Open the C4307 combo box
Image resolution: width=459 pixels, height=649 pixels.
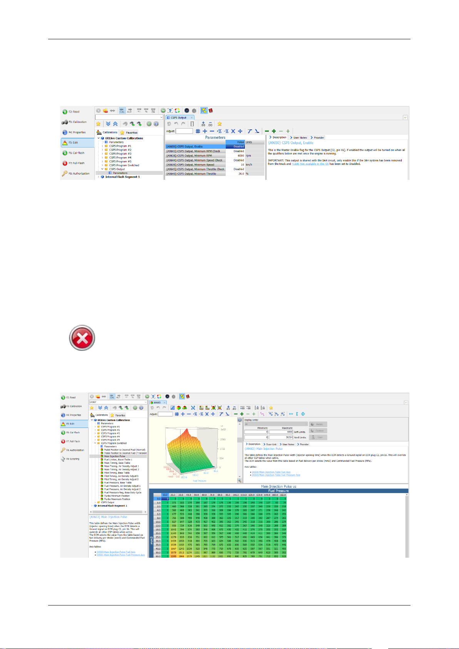point(118,402)
